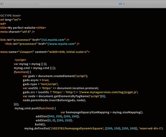166x137 pixels.
Task: Mute audio with the speaker icon
Action: pos(120,4)
